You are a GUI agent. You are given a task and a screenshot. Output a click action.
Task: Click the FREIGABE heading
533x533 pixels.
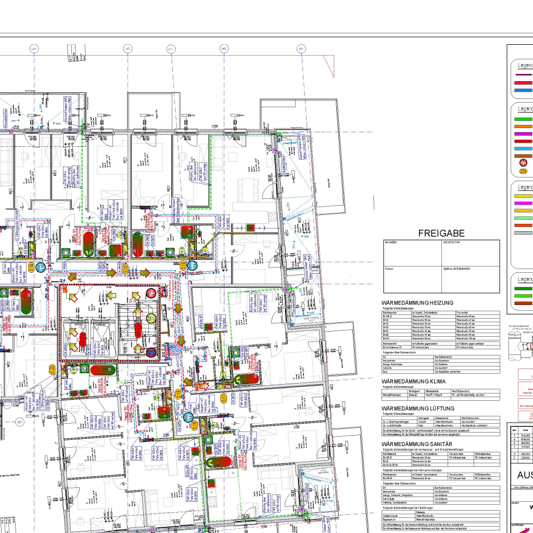click(441, 234)
